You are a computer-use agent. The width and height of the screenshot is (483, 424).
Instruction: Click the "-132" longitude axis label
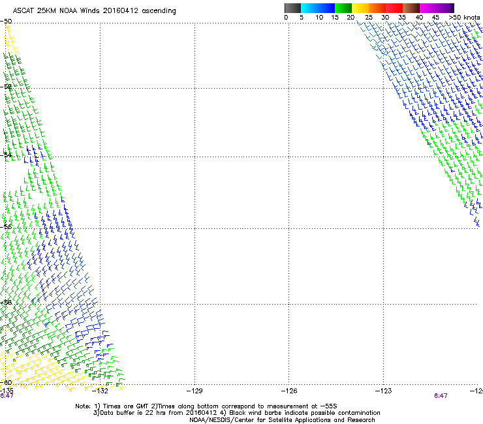(x=100, y=391)
